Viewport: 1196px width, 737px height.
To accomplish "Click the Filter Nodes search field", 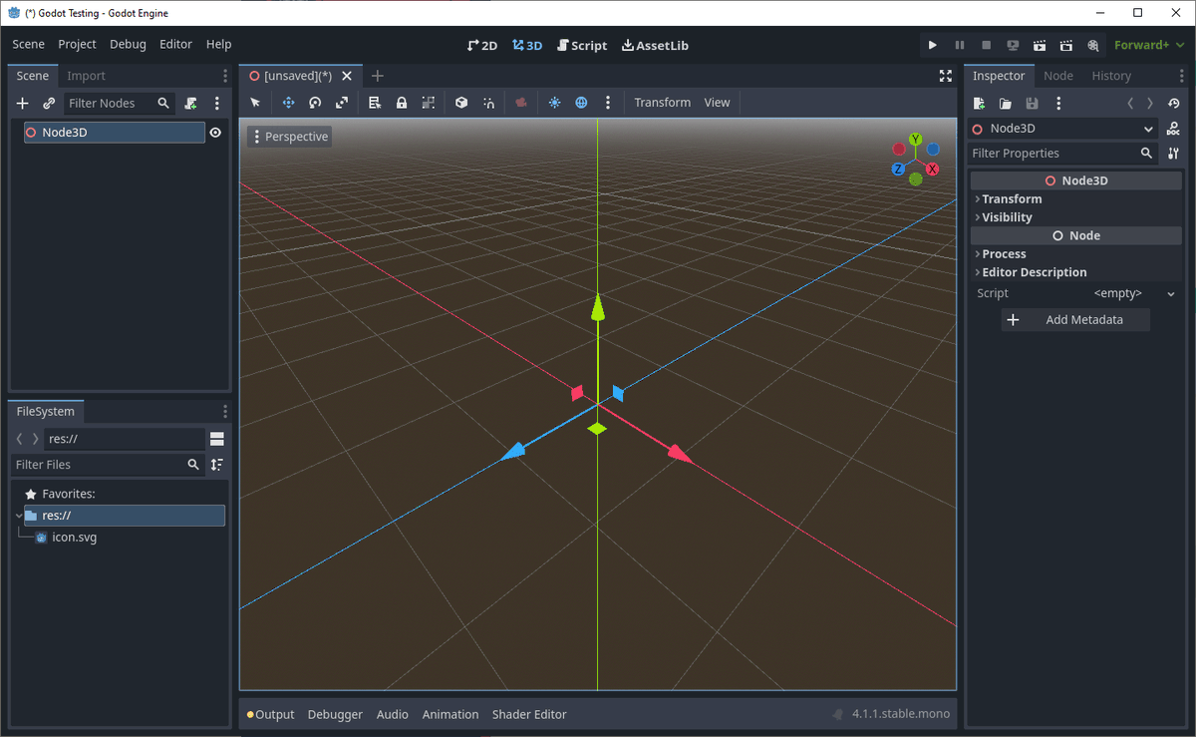I will (119, 103).
